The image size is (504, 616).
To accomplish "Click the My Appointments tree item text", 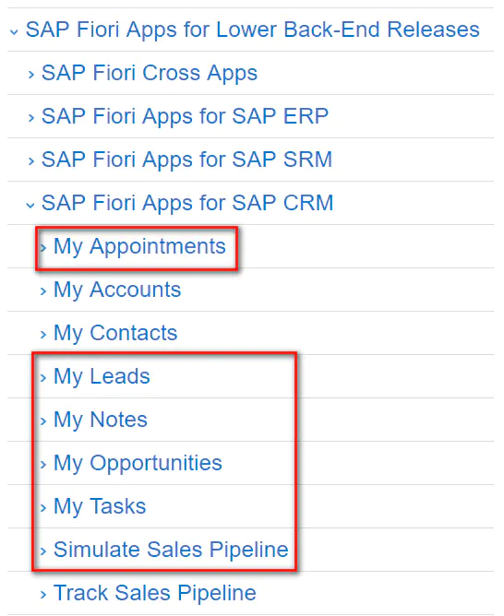I will [139, 247].
